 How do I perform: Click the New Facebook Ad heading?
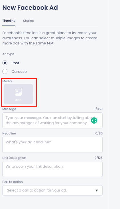(x=30, y=8)
